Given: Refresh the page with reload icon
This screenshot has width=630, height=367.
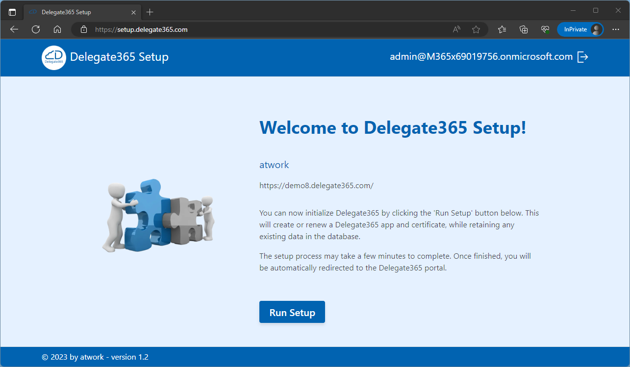Looking at the screenshot, I should coord(36,29).
